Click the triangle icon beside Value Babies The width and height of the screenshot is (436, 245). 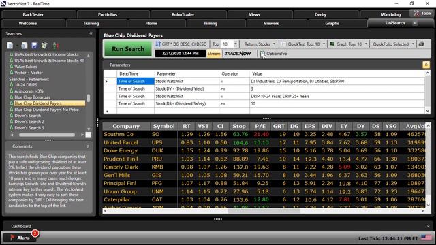click(x=12, y=67)
